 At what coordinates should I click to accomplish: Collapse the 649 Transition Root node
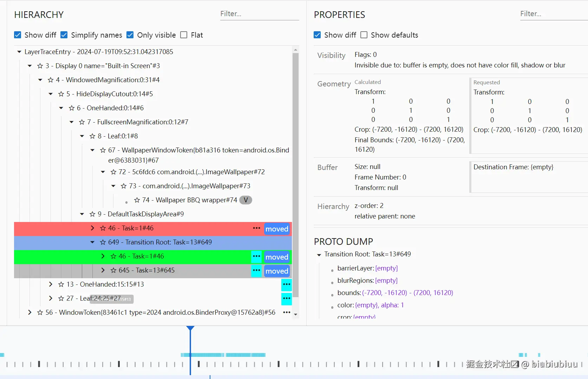(x=93, y=242)
